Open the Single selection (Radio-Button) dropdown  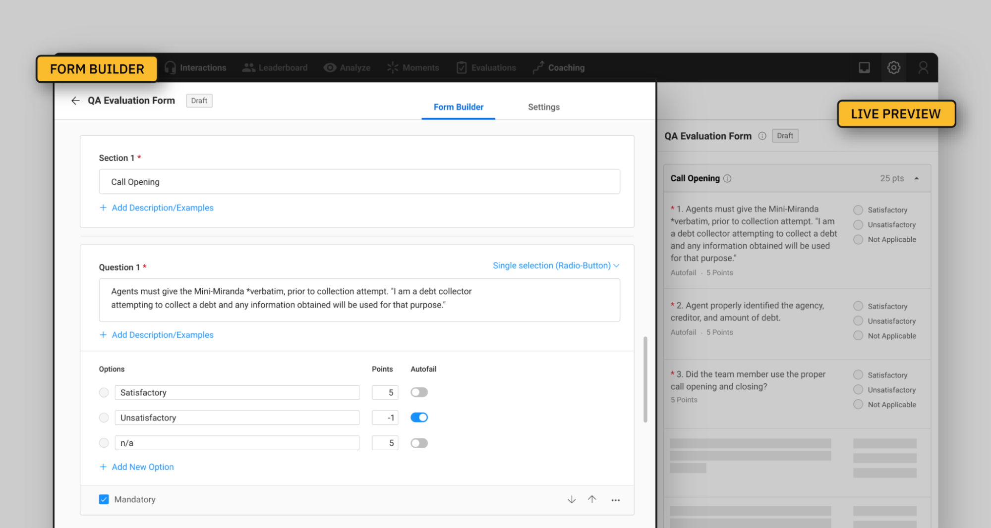[554, 265]
